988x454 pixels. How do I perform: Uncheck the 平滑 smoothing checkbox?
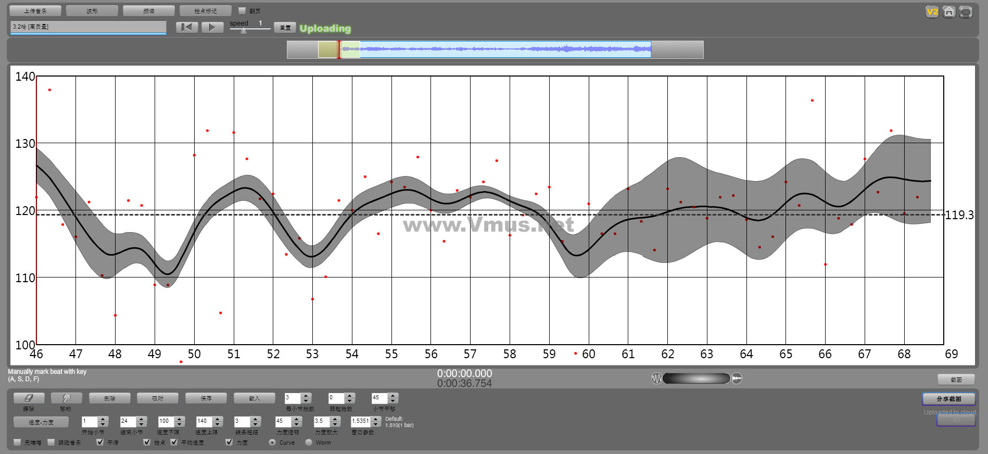(100, 442)
